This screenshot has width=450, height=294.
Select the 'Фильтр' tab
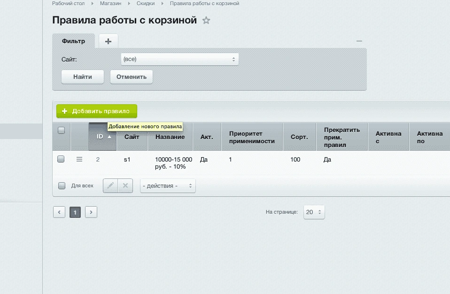[73, 41]
